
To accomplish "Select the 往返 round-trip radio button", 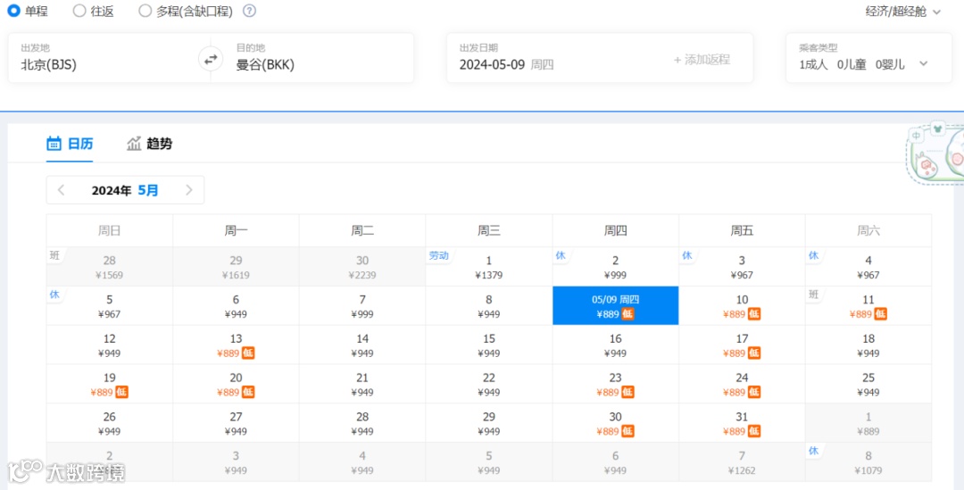I will pyautogui.click(x=79, y=11).
